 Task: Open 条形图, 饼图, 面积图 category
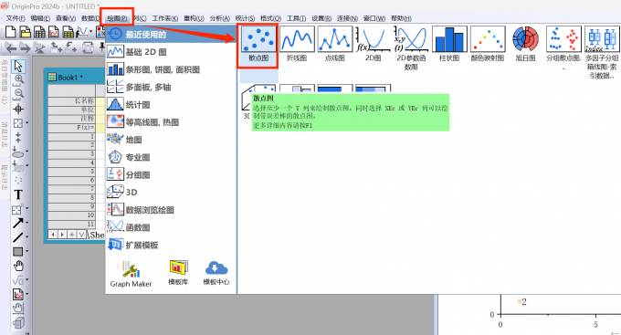[x=171, y=69]
